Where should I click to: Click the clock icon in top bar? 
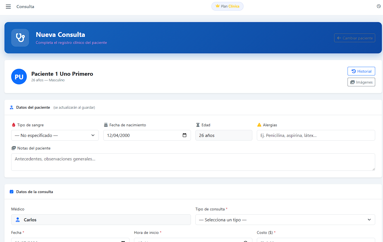click(379, 6)
